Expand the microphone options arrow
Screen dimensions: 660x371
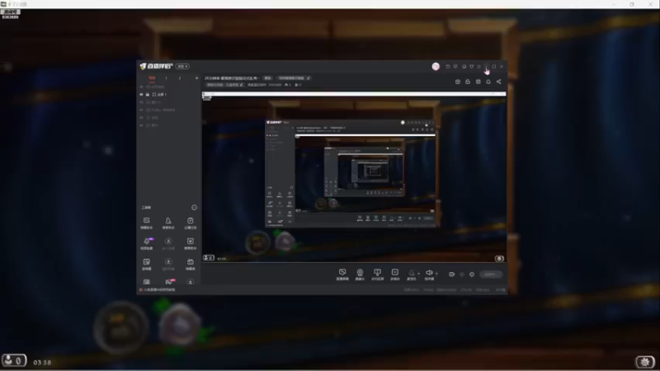(418, 274)
